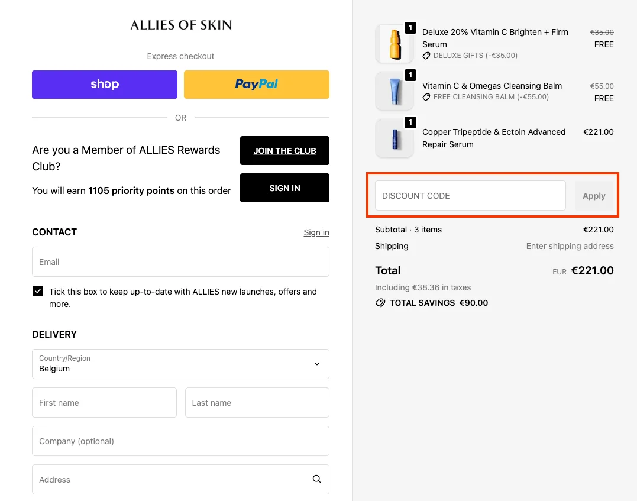Focus the Discount Code field
This screenshot has height=501, width=637.
tap(470, 196)
